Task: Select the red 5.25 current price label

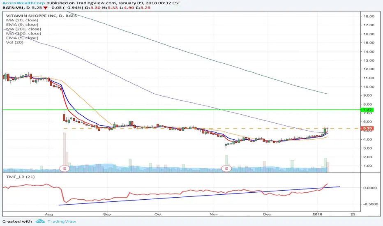Action: (367, 128)
